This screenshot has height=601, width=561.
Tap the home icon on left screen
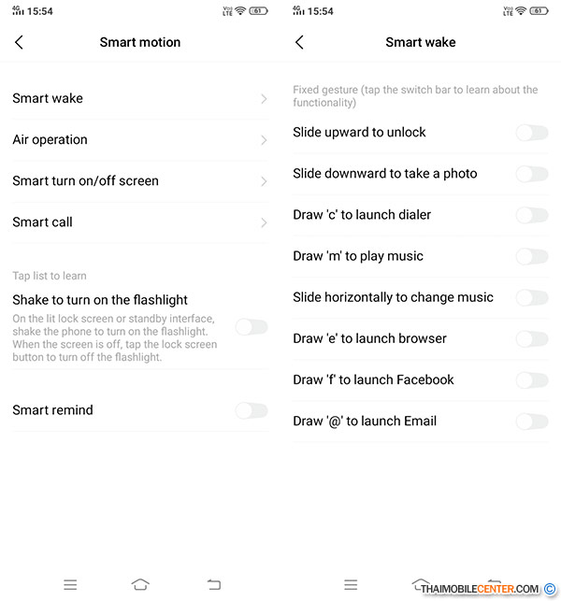pyautogui.click(x=140, y=585)
